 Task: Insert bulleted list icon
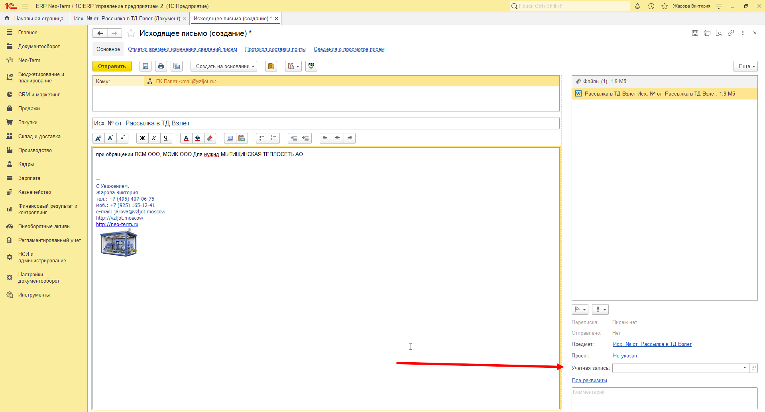click(x=262, y=138)
